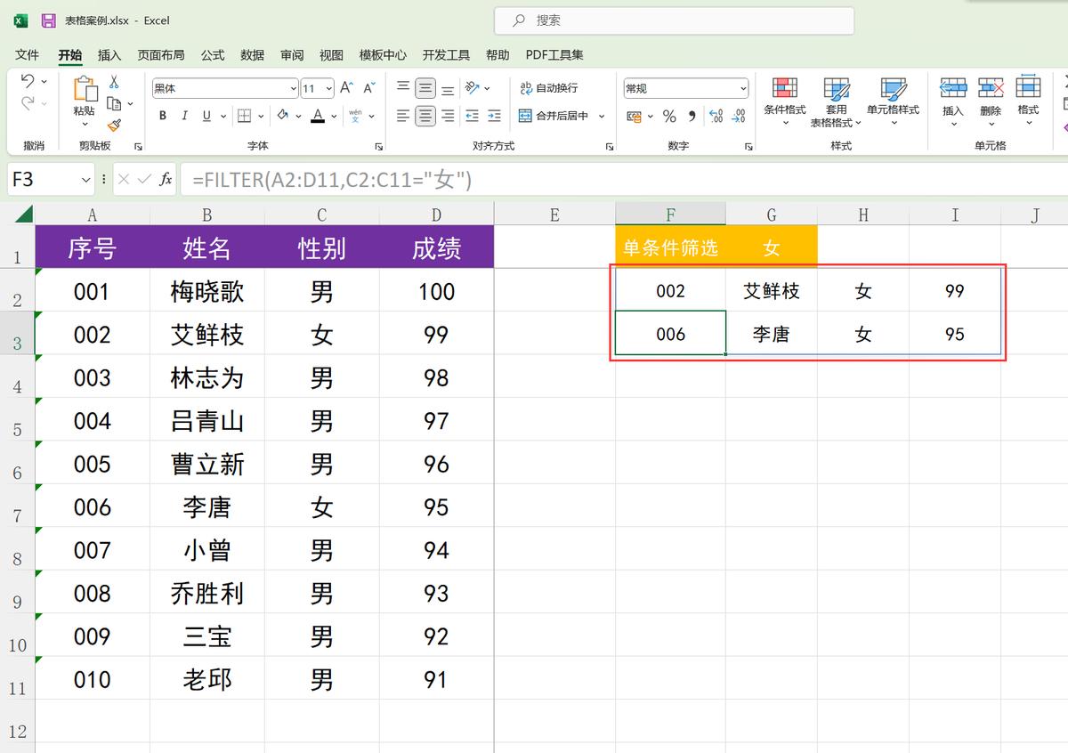The width and height of the screenshot is (1068, 753).
Task: Select the Cut scissors icon
Action: [113, 80]
